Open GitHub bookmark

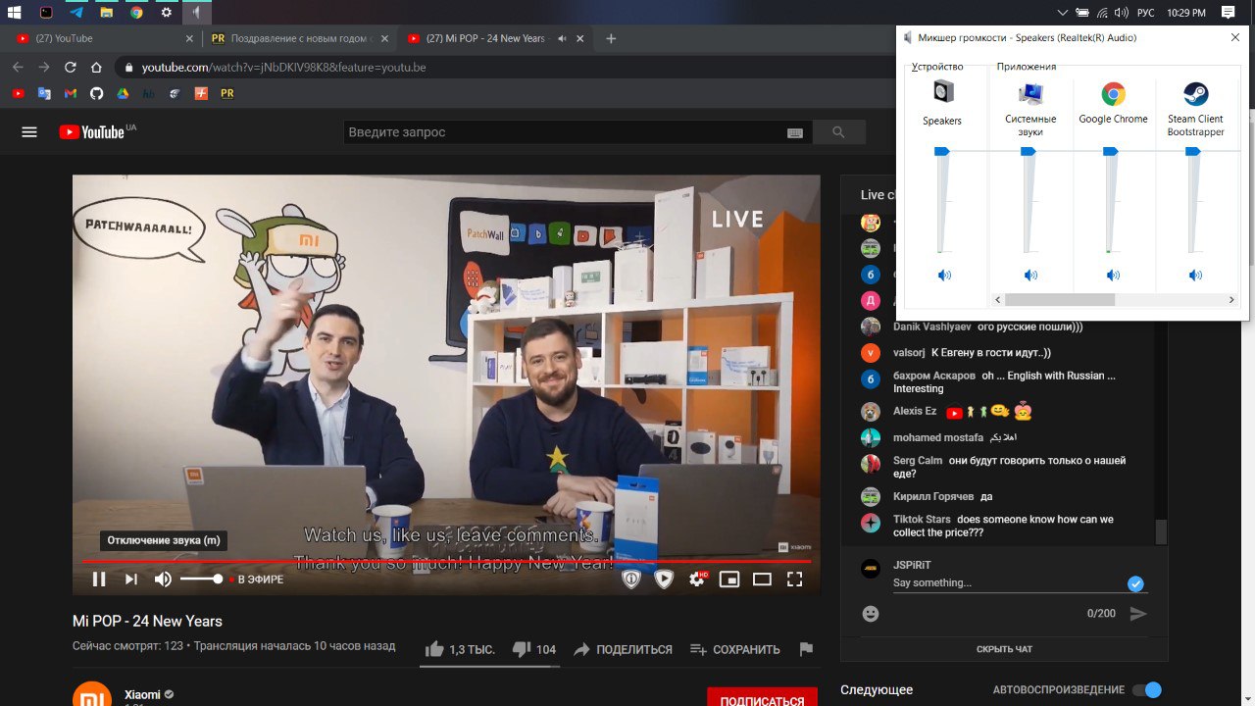[x=96, y=93]
